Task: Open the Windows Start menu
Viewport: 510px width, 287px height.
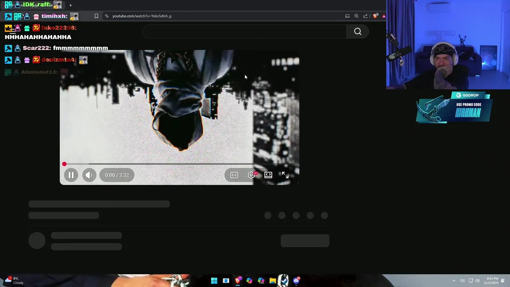Action: (x=214, y=281)
